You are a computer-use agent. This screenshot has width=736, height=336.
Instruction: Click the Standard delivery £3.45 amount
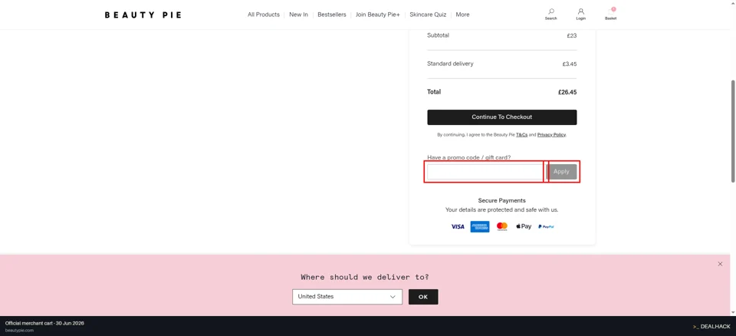pyautogui.click(x=570, y=64)
